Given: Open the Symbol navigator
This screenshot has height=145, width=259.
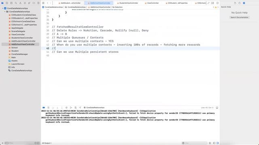Looking at the screenshot, I should coord(11,3).
